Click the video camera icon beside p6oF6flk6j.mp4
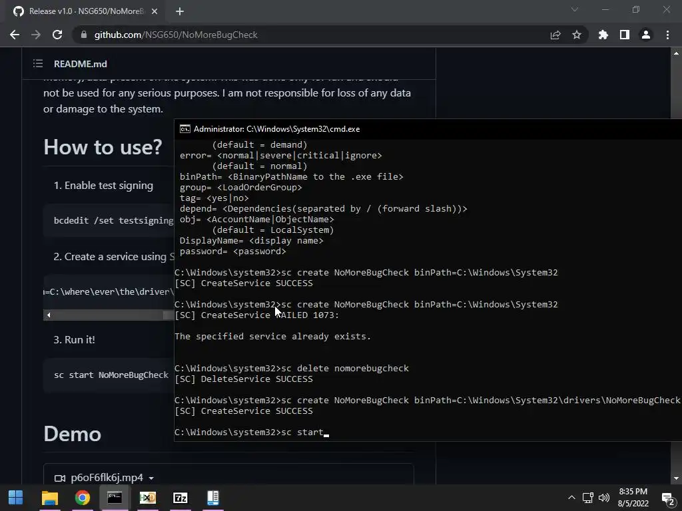Viewport: 682px width, 511px height. [59, 478]
